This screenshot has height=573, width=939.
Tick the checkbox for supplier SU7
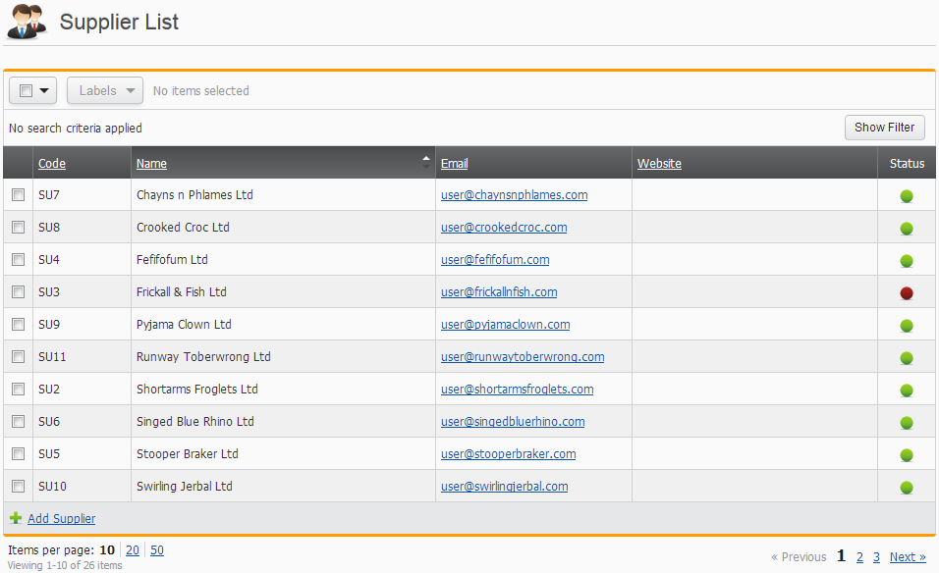19,195
